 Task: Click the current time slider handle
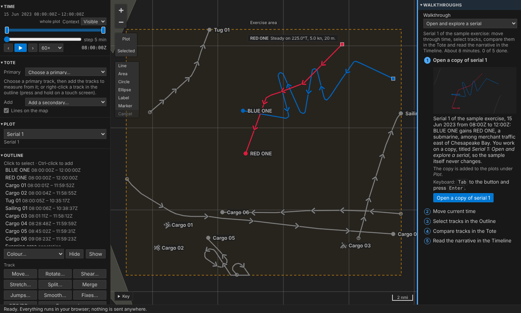[7, 39]
